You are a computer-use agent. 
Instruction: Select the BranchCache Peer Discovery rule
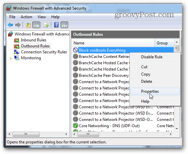click(x=104, y=75)
